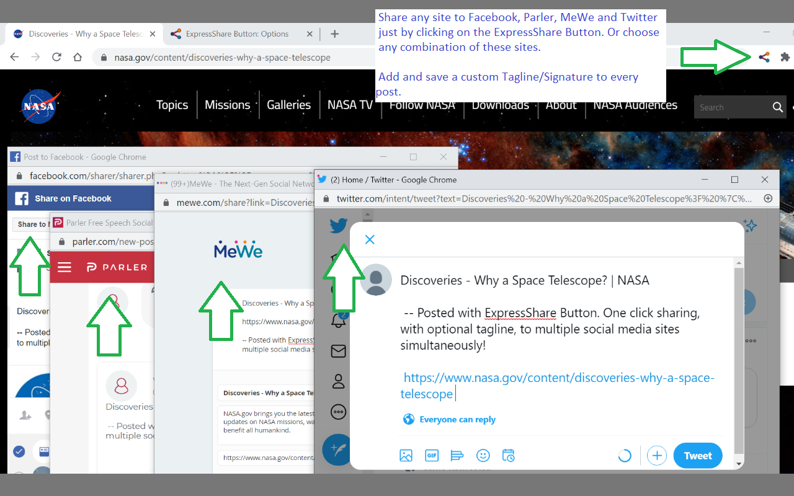Click the More options dots in Twitter sidebar
The width and height of the screenshot is (794, 496).
338,412
